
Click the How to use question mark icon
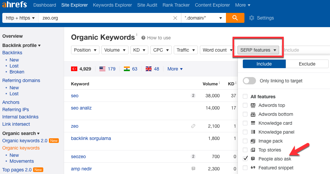tap(143, 38)
